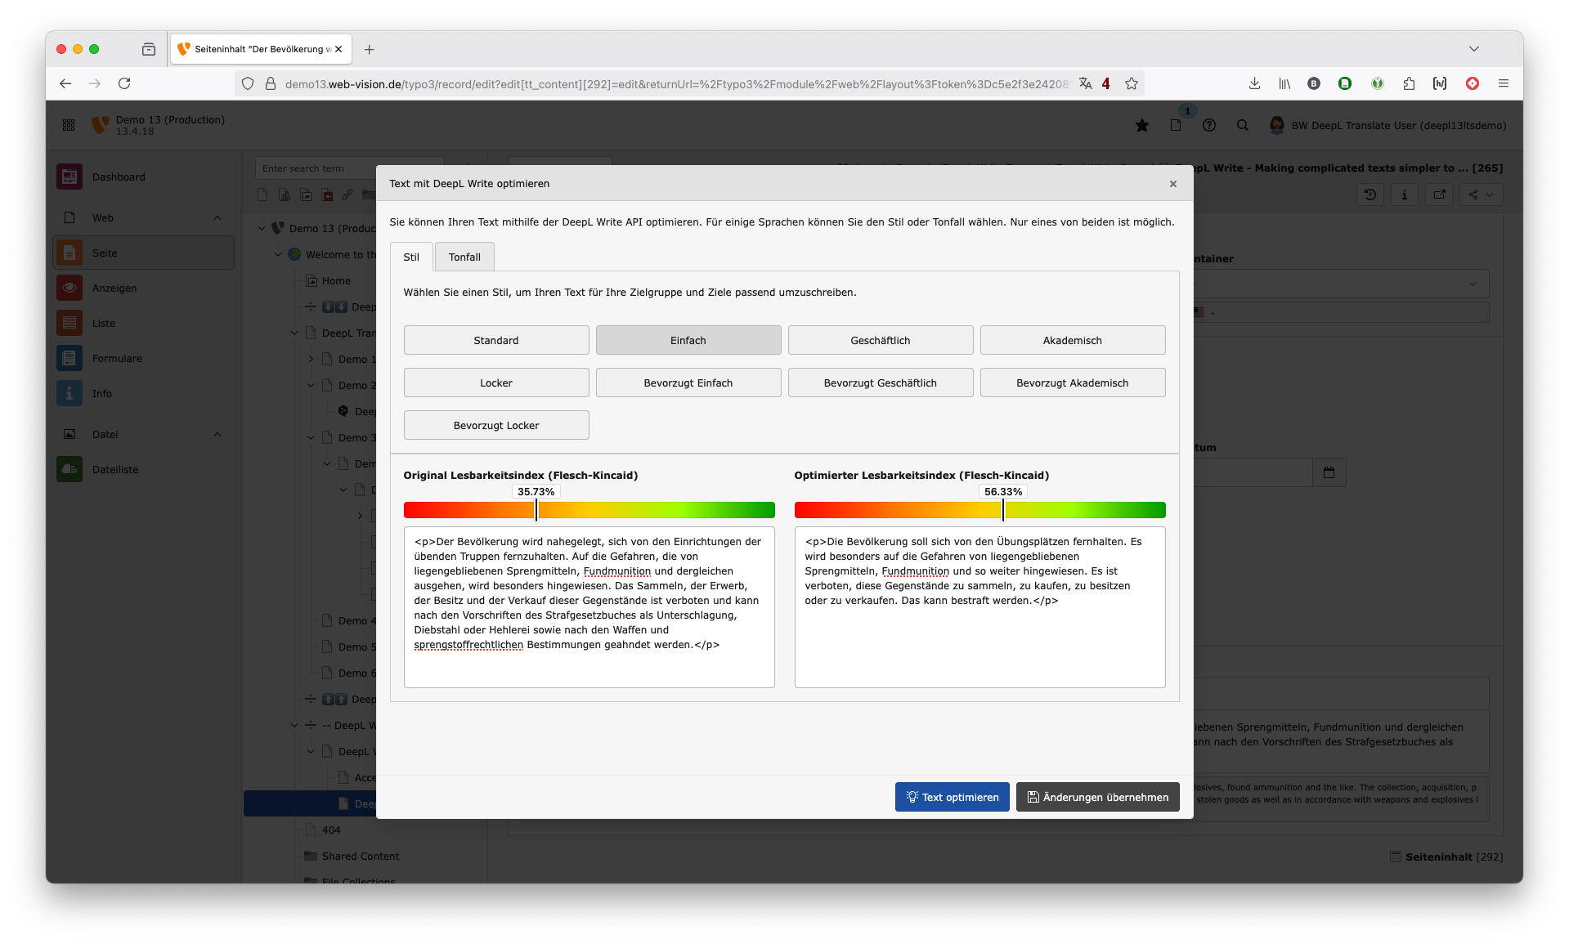Open the date picker calendar icon

click(x=1329, y=472)
